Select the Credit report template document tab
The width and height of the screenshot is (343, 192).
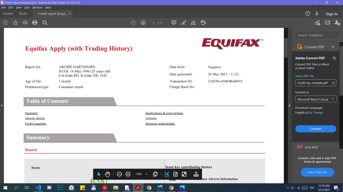(53, 14)
